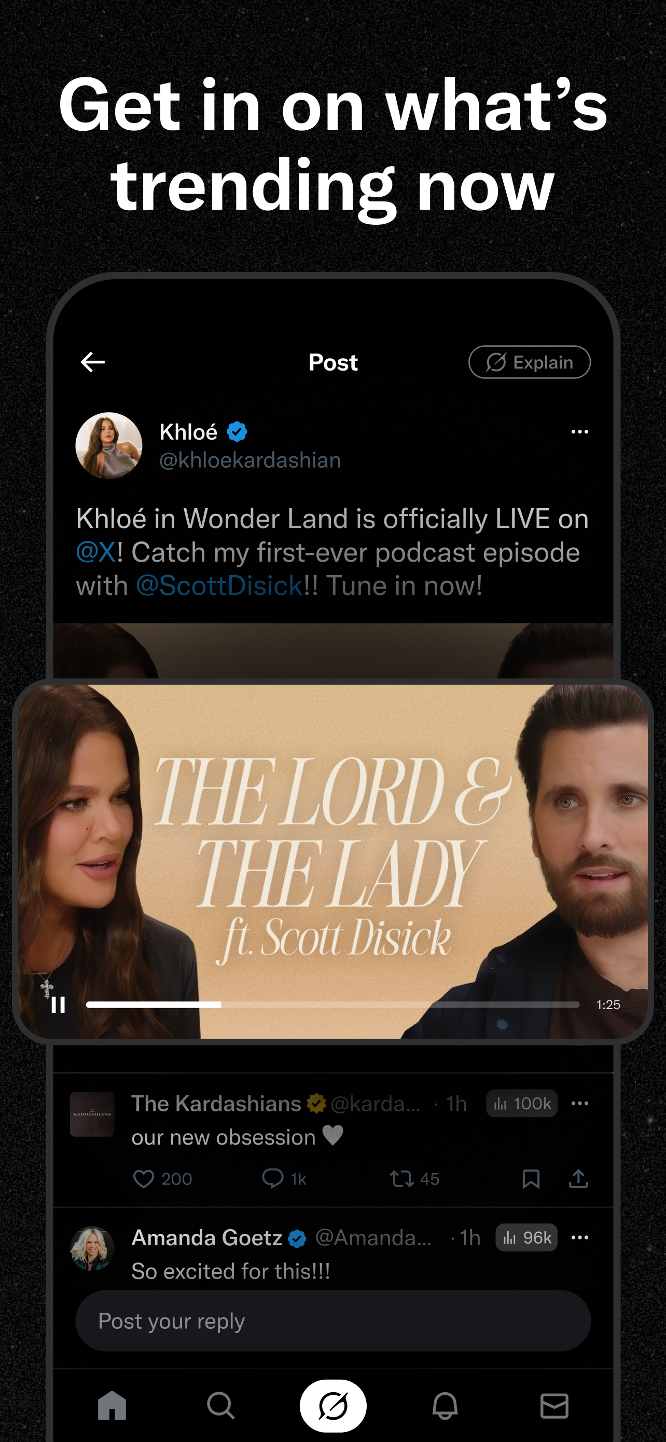Tap the Post your reply field

click(332, 1321)
